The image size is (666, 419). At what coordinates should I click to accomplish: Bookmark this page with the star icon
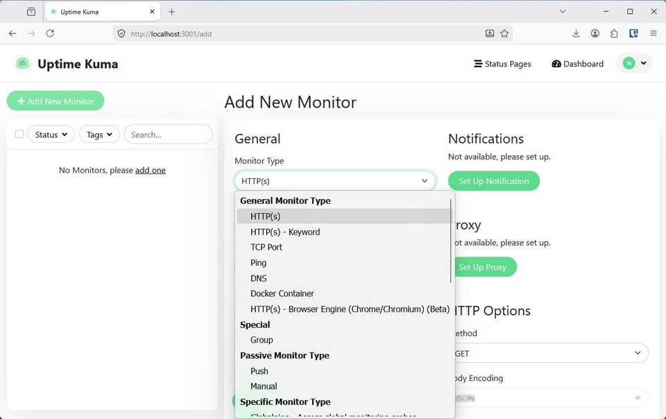pos(504,33)
